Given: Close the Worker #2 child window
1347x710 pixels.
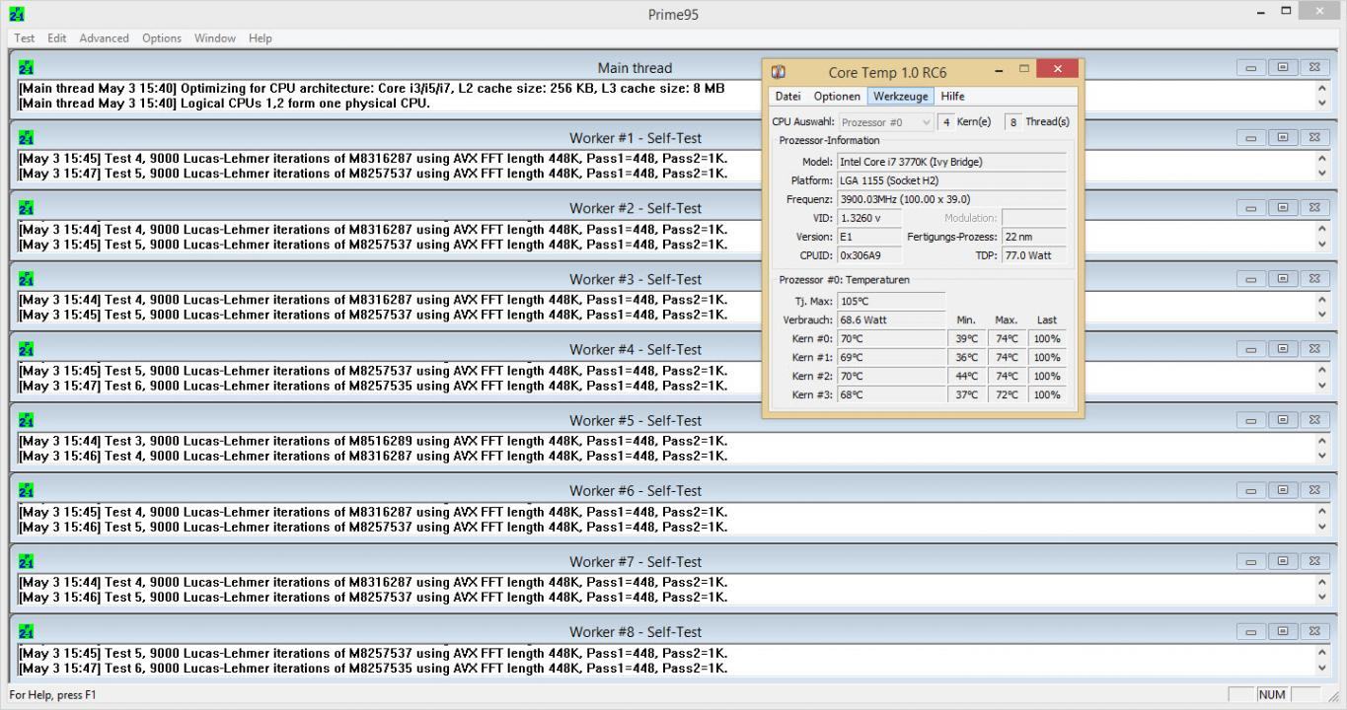Looking at the screenshot, I should [1314, 207].
